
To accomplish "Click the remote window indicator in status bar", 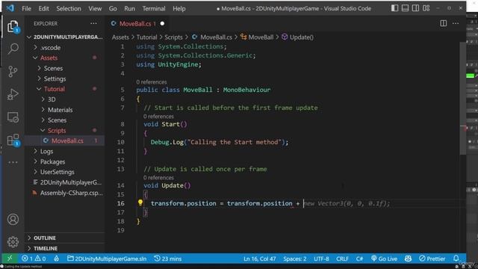I will [10, 259].
